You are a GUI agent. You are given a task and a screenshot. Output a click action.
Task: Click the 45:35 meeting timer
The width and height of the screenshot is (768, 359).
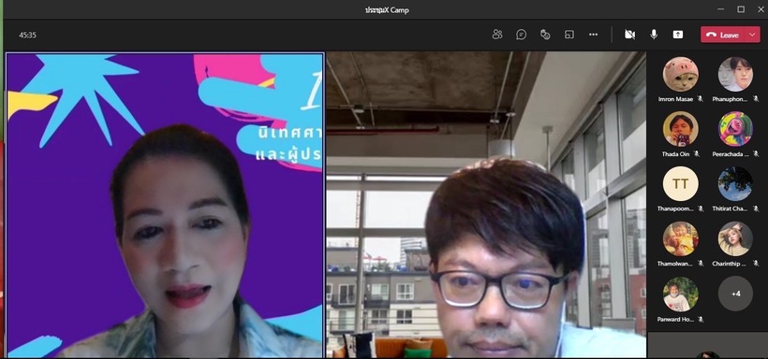coord(27,35)
